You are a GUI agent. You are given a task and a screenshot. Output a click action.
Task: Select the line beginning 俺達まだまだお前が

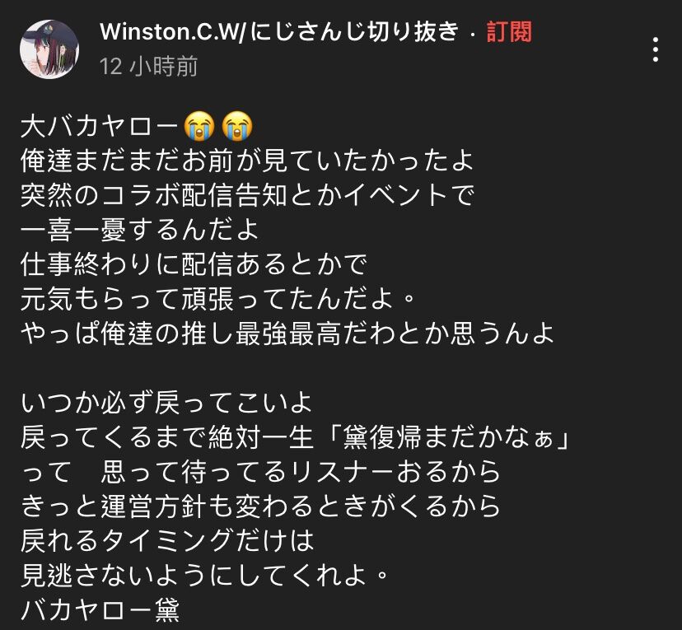point(246,161)
